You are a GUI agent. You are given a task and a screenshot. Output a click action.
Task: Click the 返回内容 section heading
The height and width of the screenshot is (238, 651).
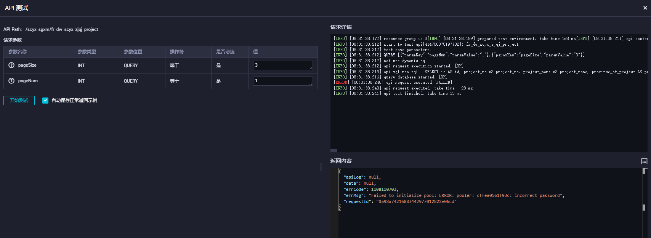[x=341, y=161]
